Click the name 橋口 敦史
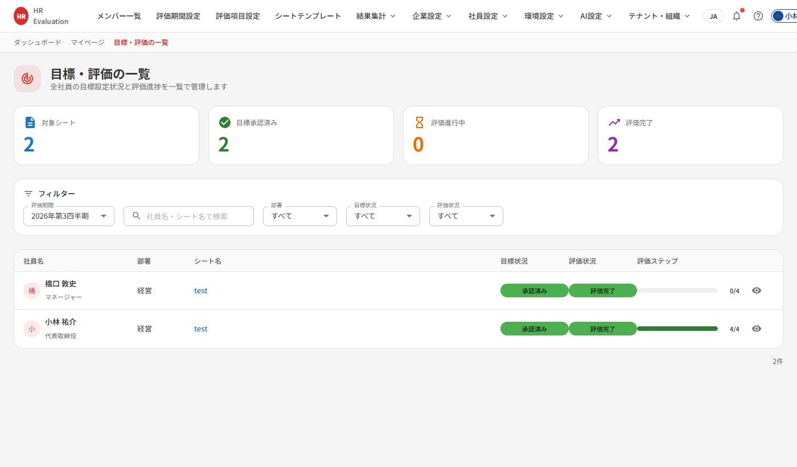Image resolution: width=797 pixels, height=467 pixels. pos(60,284)
